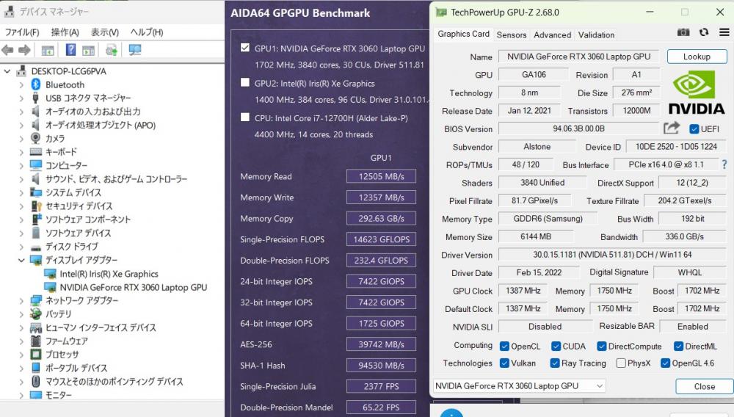The width and height of the screenshot is (734, 417).
Task: Click the NVIDIA logo in GPU-Z
Action: pyautogui.click(x=696, y=93)
